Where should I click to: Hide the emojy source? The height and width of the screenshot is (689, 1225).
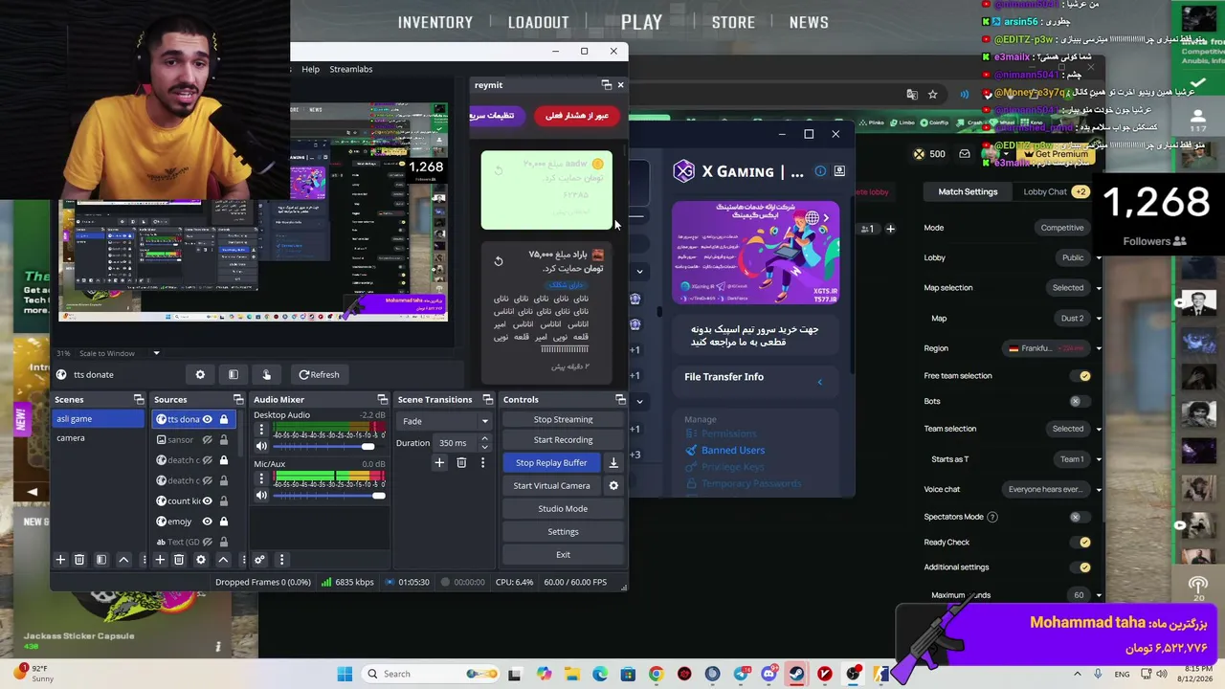tap(207, 522)
